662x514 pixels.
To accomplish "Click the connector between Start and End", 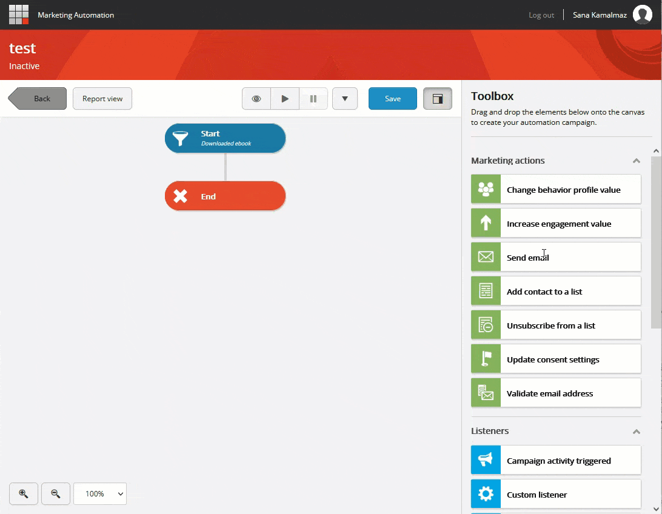I will click(226, 167).
